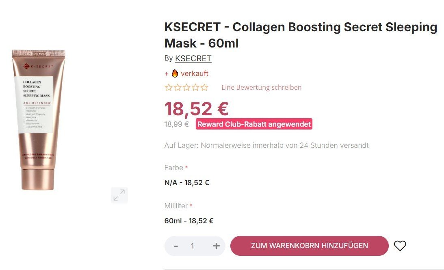Click the enlarge image arrows icon
444x270 pixels.
point(119,195)
